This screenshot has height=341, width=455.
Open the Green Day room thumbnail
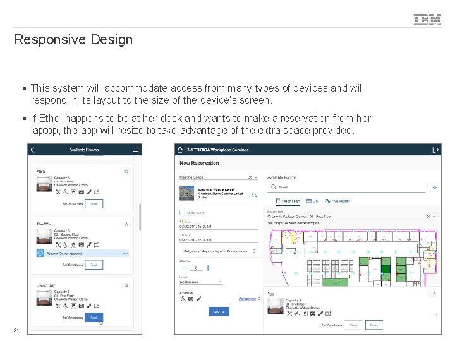(x=44, y=298)
